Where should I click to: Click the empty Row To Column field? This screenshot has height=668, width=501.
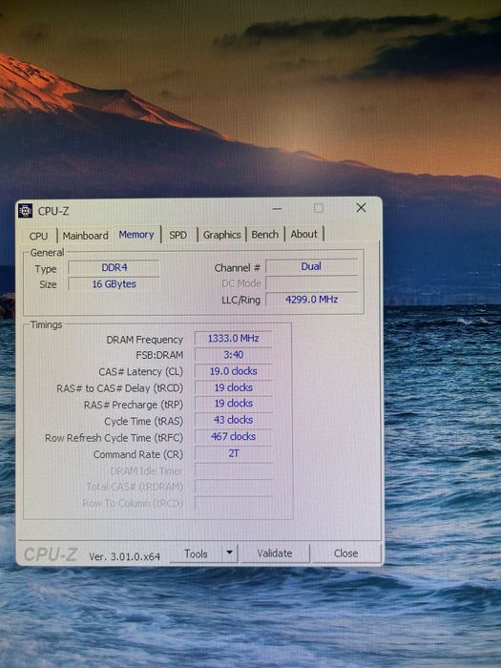(233, 503)
